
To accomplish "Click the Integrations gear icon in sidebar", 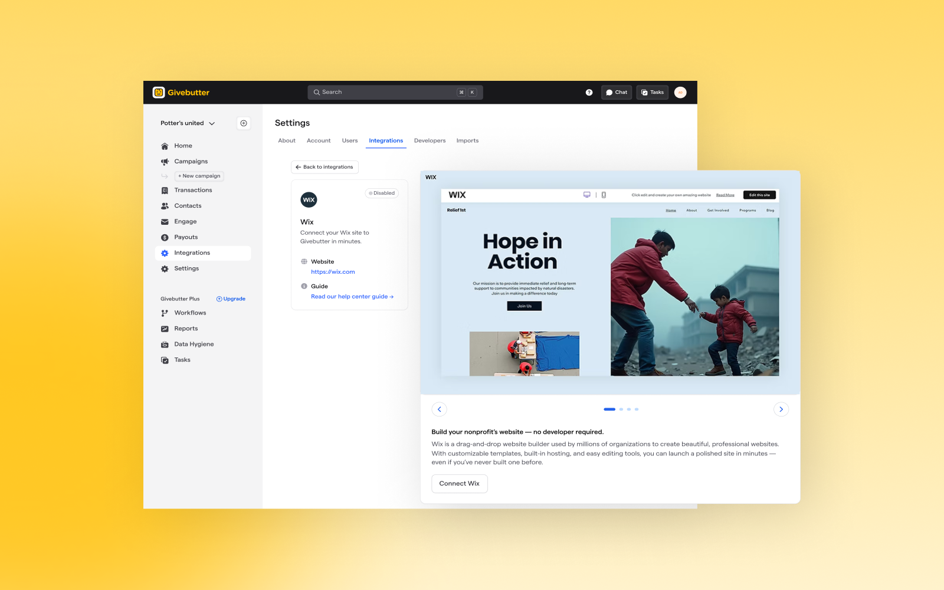I will (165, 253).
